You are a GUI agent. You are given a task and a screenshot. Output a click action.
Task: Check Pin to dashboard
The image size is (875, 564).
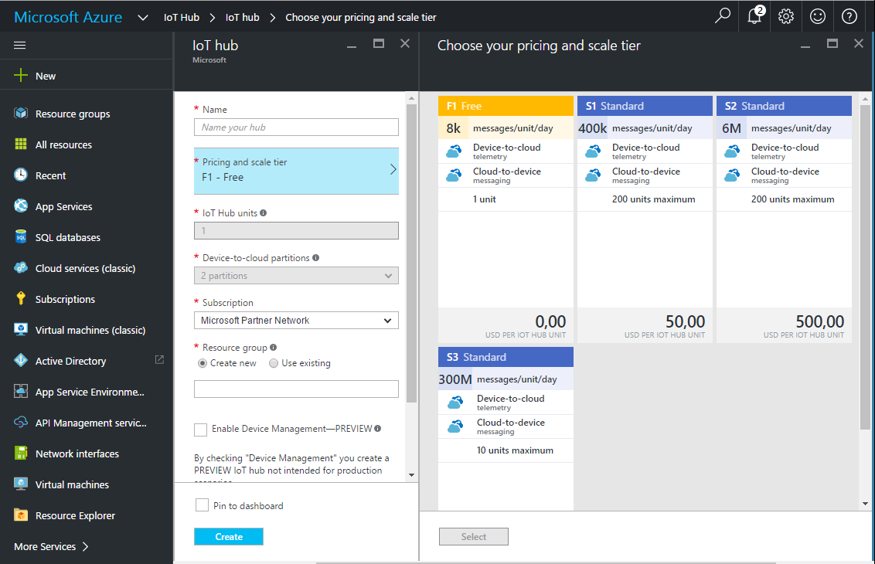pyautogui.click(x=202, y=506)
